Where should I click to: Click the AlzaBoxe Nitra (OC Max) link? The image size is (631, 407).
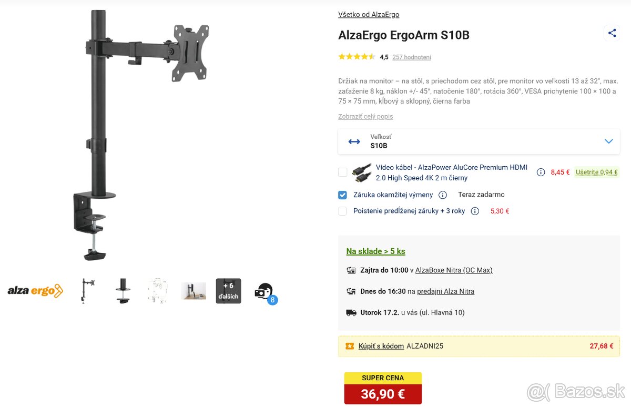(454, 270)
